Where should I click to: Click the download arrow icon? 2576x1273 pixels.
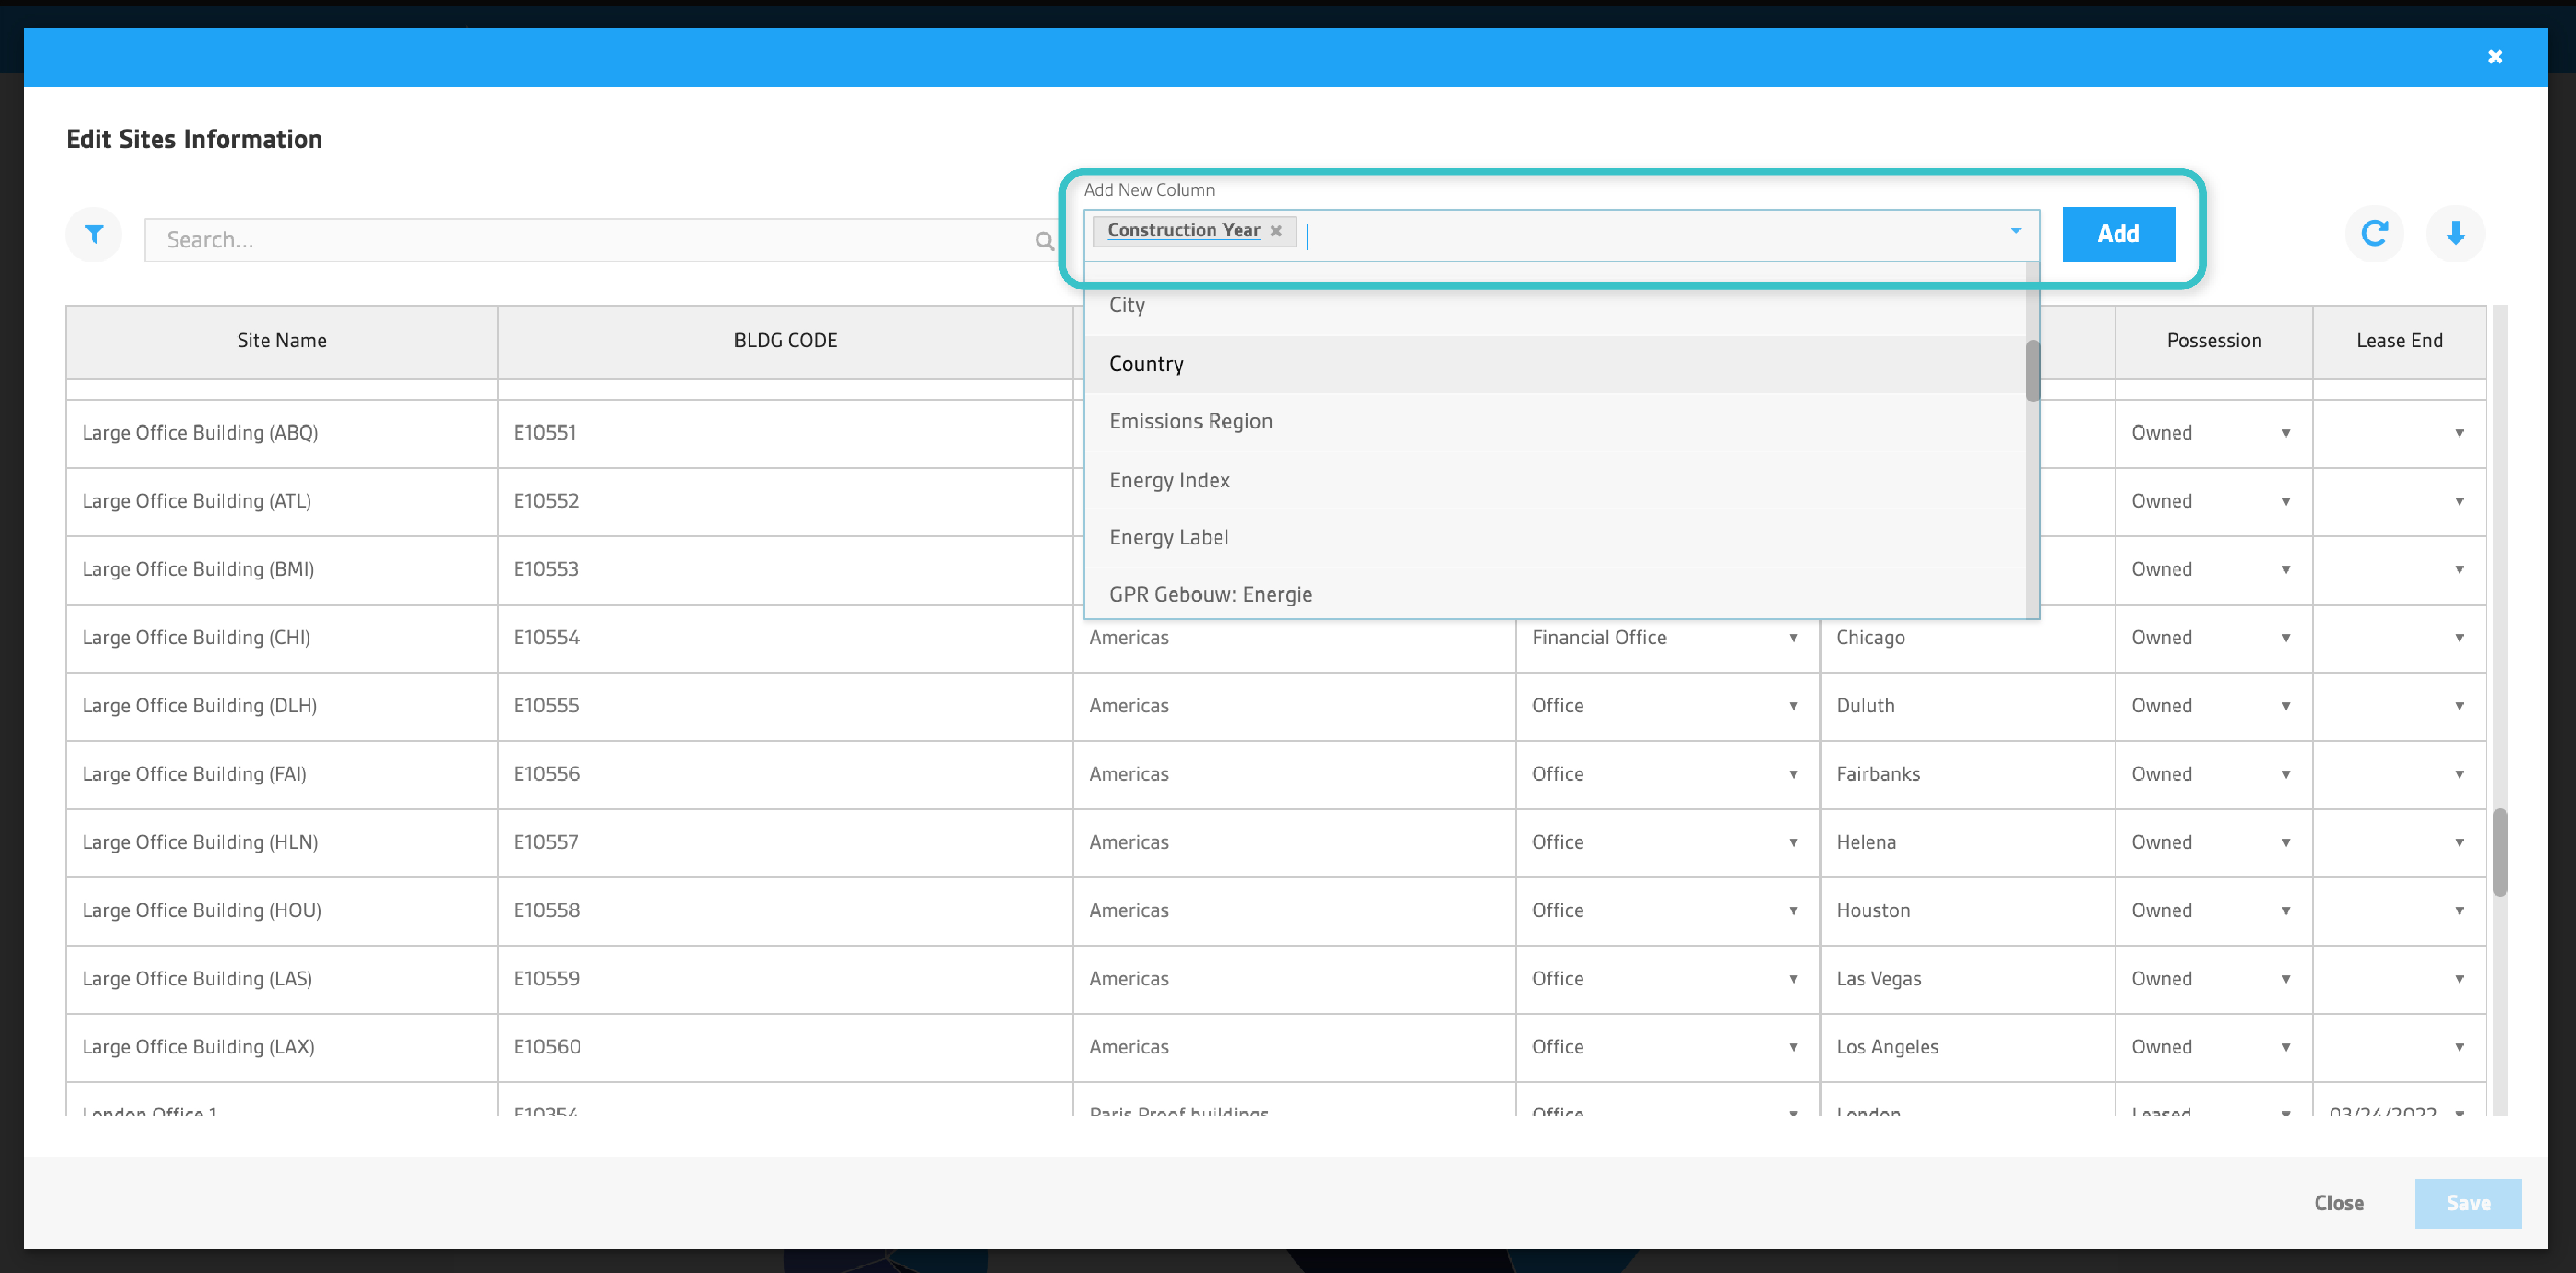[x=2455, y=234]
